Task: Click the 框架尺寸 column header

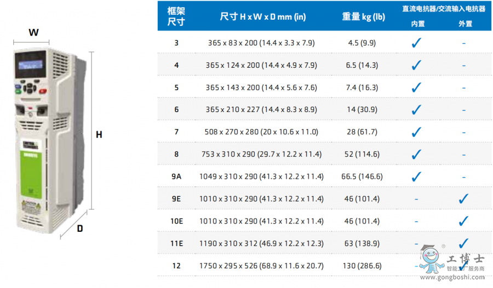Action: (176, 16)
